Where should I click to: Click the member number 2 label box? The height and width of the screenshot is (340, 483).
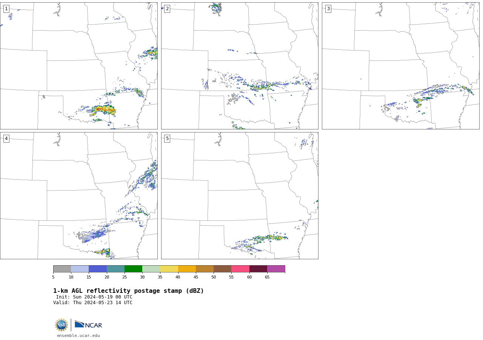click(x=167, y=9)
